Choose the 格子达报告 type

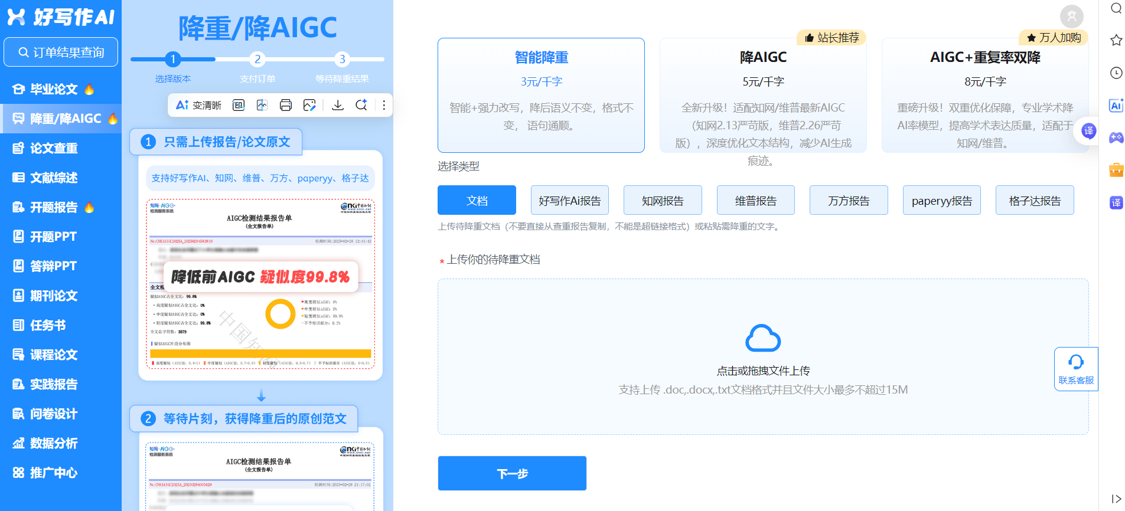click(x=1035, y=200)
